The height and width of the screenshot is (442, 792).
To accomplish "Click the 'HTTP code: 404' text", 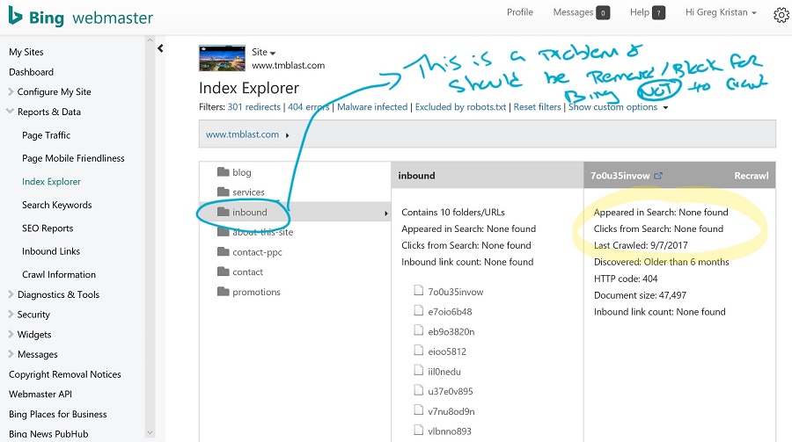I will click(x=626, y=279).
